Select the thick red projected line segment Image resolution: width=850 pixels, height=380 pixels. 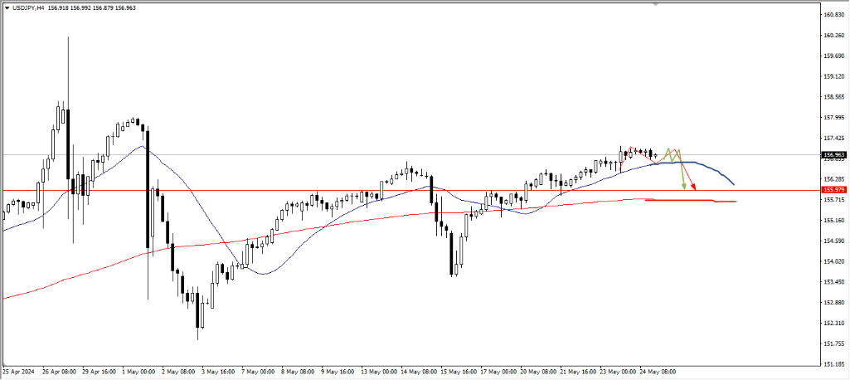(x=697, y=201)
